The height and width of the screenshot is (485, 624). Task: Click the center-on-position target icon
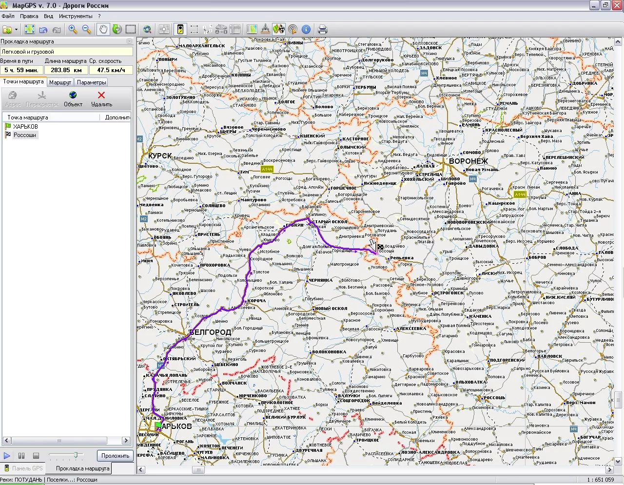(x=164, y=29)
